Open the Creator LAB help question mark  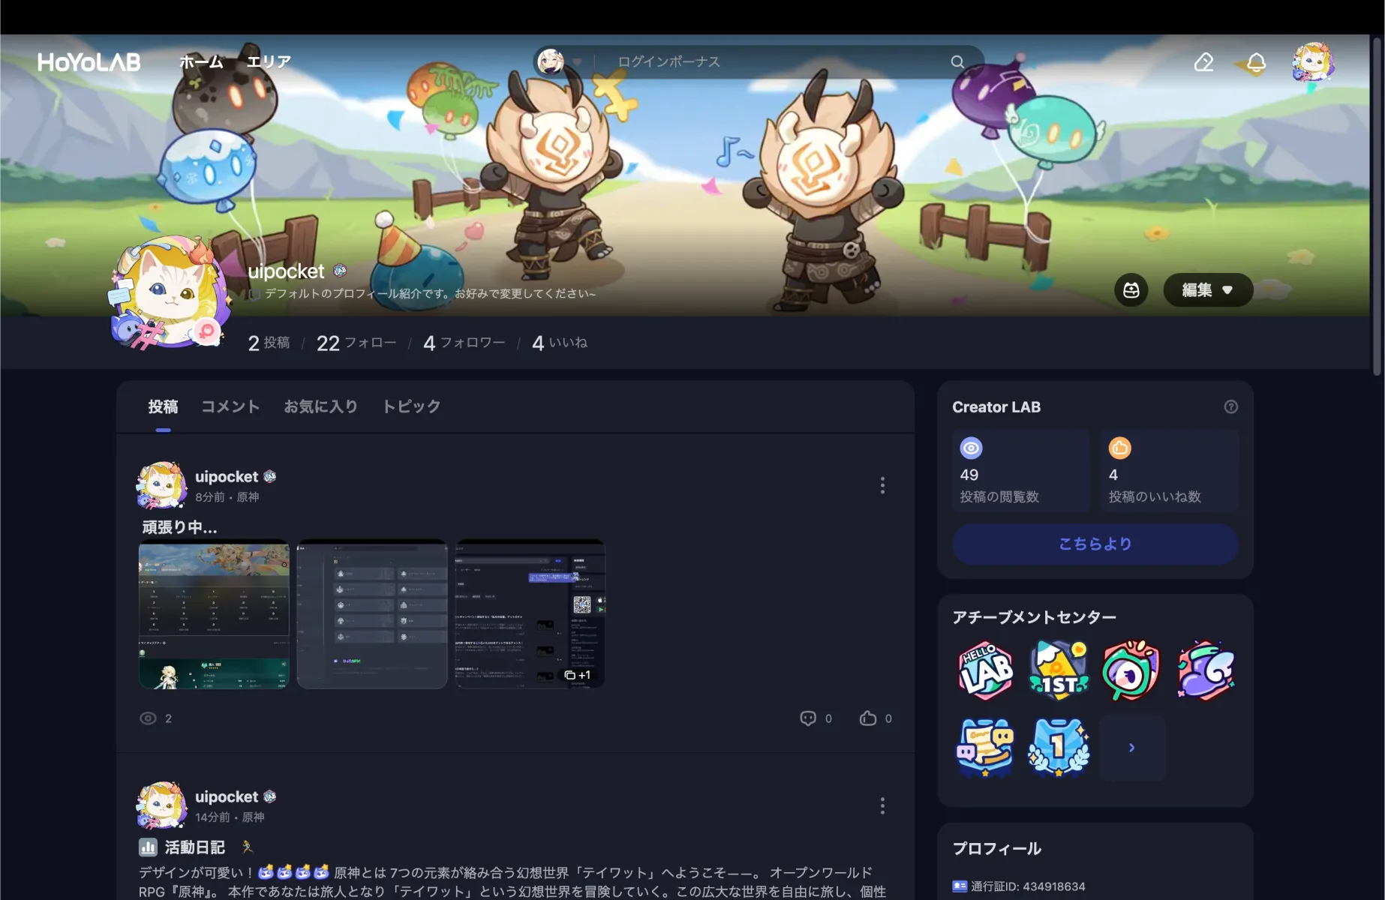tap(1230, 406)
